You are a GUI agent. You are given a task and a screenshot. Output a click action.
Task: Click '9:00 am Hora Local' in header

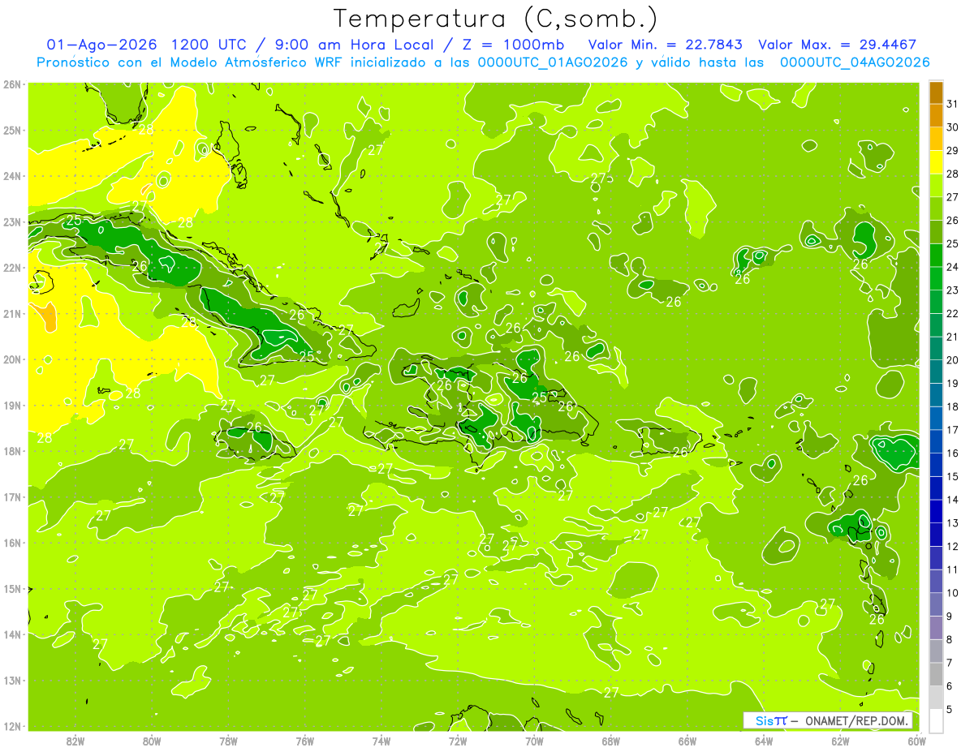tap(352, 45)
